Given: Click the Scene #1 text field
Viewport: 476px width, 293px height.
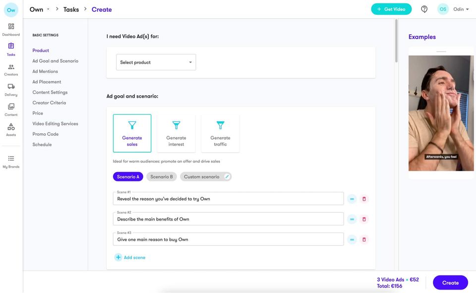Looking at the screenshot, I should 228,199.
